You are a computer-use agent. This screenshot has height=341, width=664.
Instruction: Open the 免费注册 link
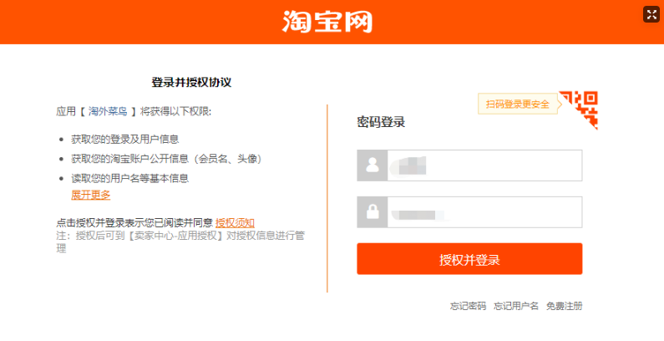[564, 306]
